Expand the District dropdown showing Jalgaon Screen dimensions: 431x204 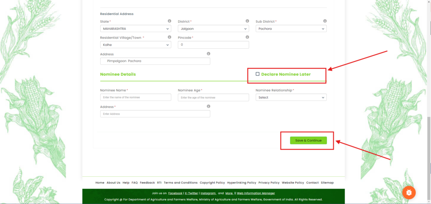coord(213,29)
